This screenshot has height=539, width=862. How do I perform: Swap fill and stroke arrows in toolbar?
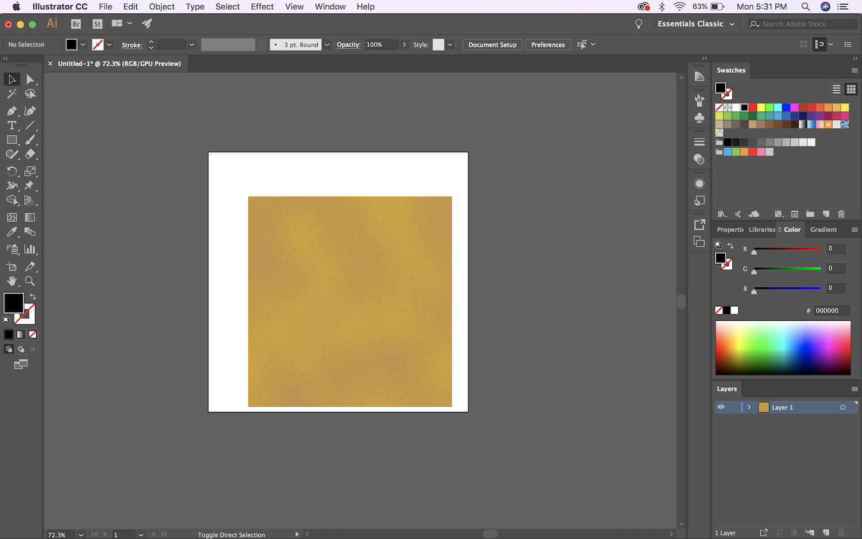(33, 297)
